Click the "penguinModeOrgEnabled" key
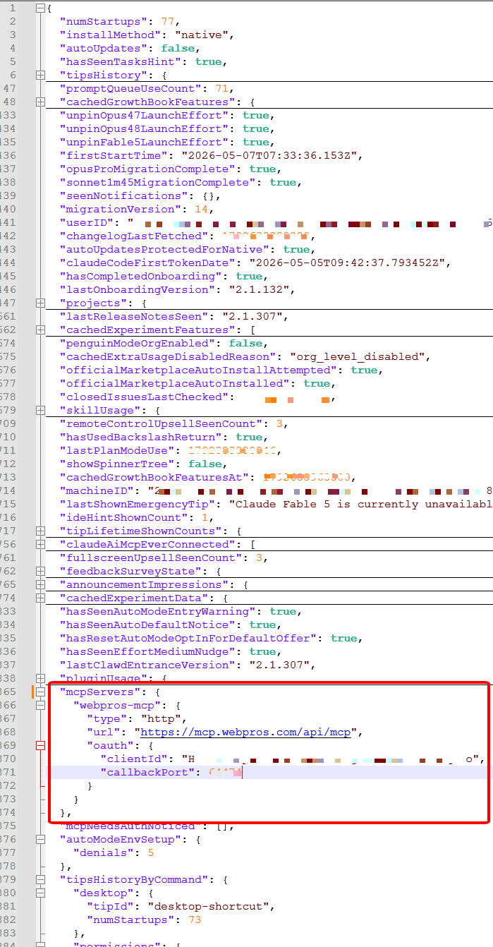 pyautogui.click(x=137, y=343)
